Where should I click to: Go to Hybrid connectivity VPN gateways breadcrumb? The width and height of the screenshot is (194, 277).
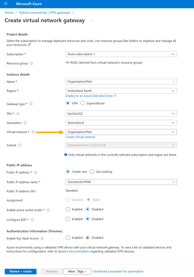pyautogui.click(x=44, y=12)
